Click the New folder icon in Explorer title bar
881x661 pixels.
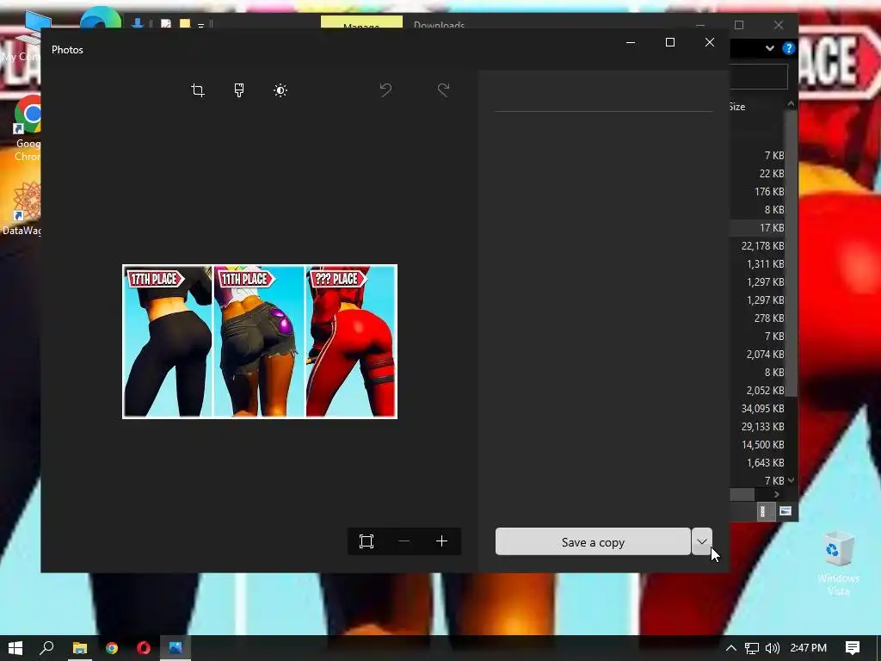(x=185, y=24)
